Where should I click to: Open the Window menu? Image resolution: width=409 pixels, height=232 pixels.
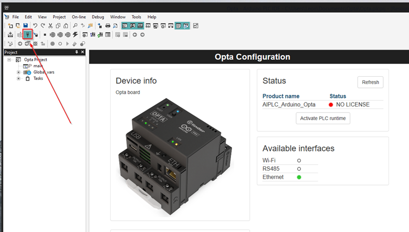tap(118, 17)
